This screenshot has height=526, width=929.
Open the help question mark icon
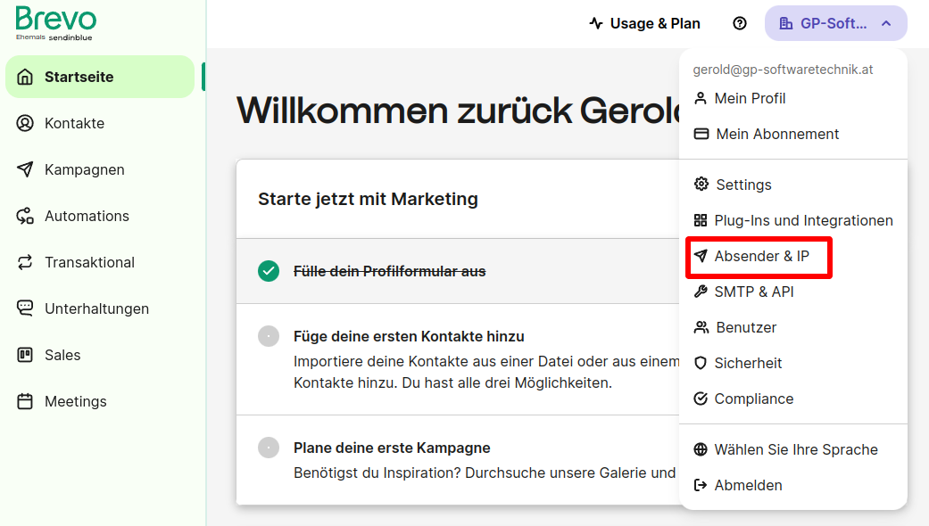(739, 23)
